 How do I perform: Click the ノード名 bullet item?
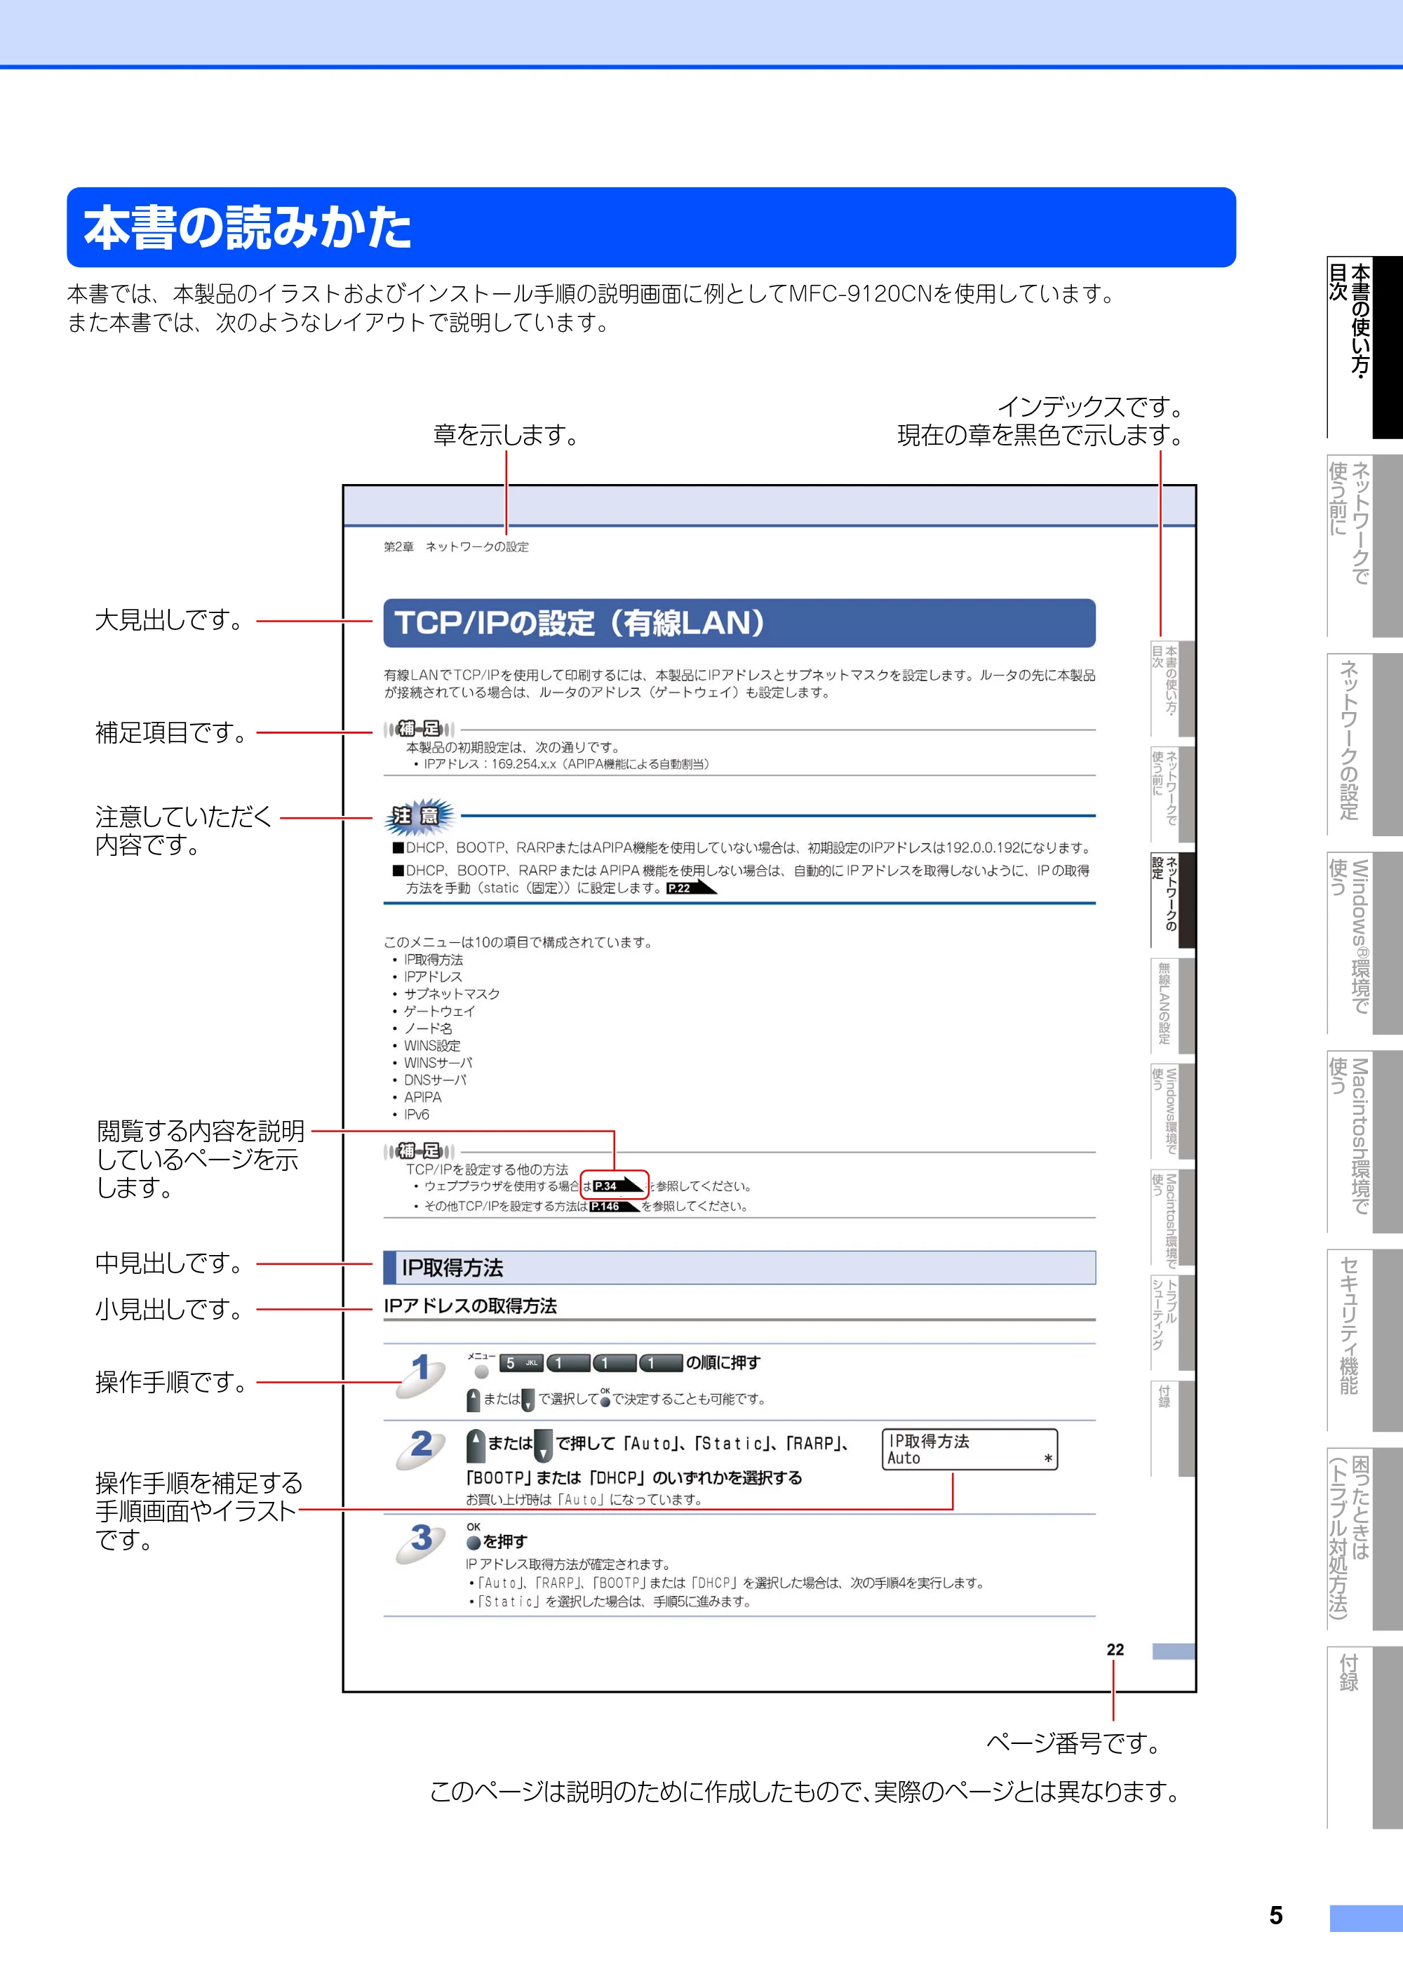pos(428,1028)
